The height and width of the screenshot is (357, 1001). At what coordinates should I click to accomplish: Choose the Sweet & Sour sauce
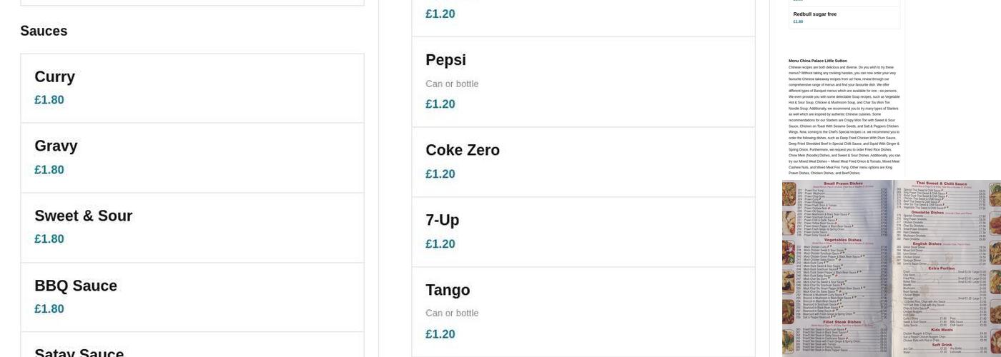point(83,216)
